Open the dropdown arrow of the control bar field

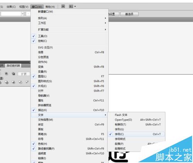tap(22, 14)
